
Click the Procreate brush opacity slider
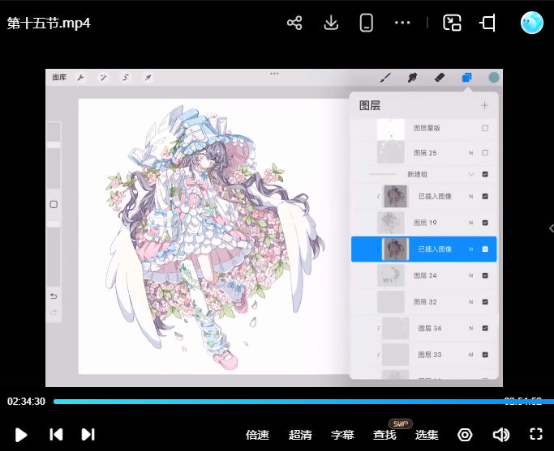[54, 253]
